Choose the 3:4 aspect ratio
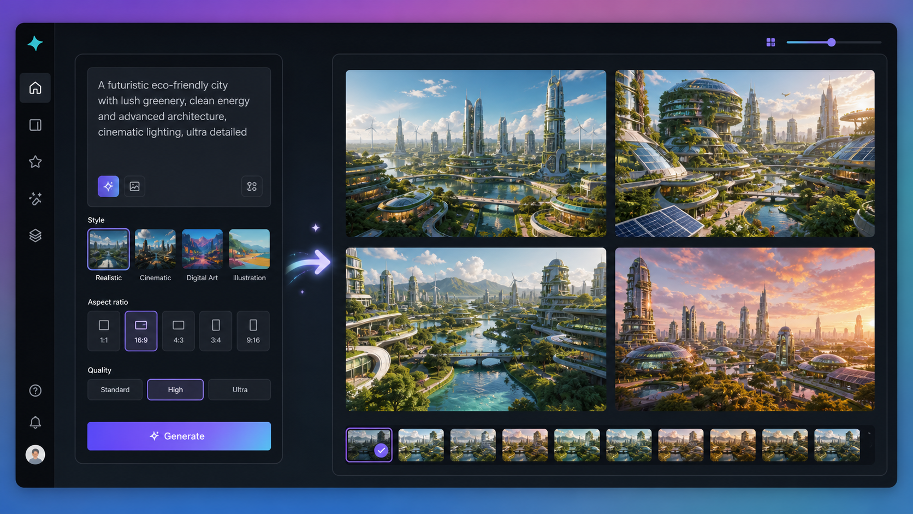This screenshot has width=913, height=514. pyautogui.click(x=216, y=331)
